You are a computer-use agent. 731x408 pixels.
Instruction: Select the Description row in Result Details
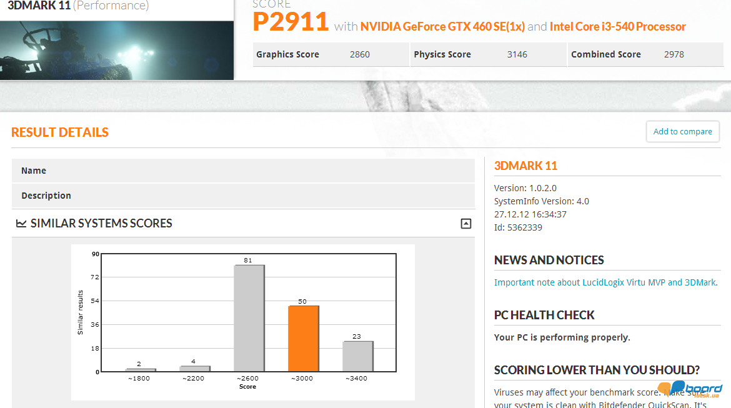pyautogui.click(x=243, y=196)
